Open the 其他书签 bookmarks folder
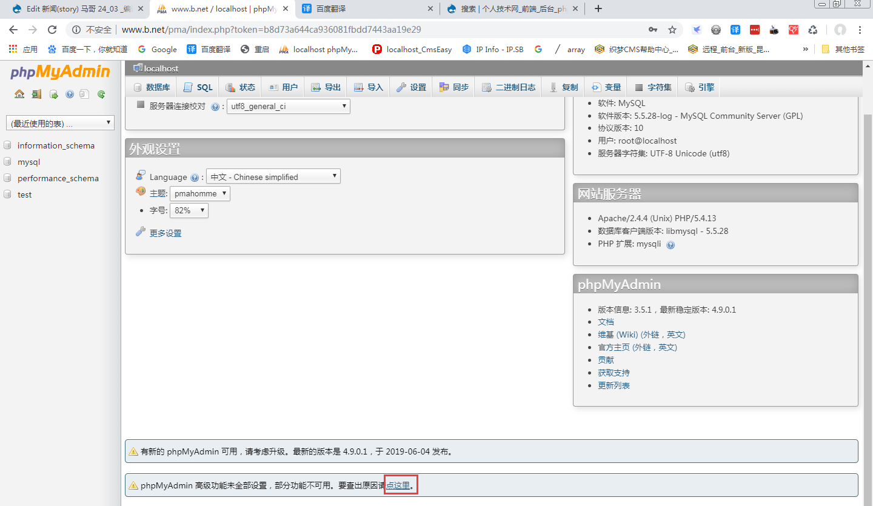This screenshot has height=506, width=873. coord(843,49)
